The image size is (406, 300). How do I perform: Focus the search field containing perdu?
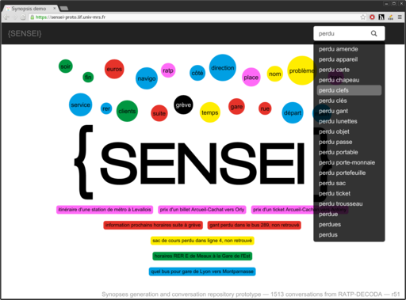[343, 33]
